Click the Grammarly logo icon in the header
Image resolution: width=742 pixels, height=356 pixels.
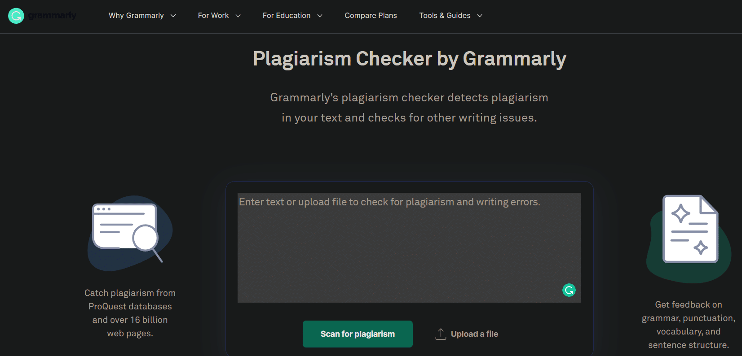point(16,16)
